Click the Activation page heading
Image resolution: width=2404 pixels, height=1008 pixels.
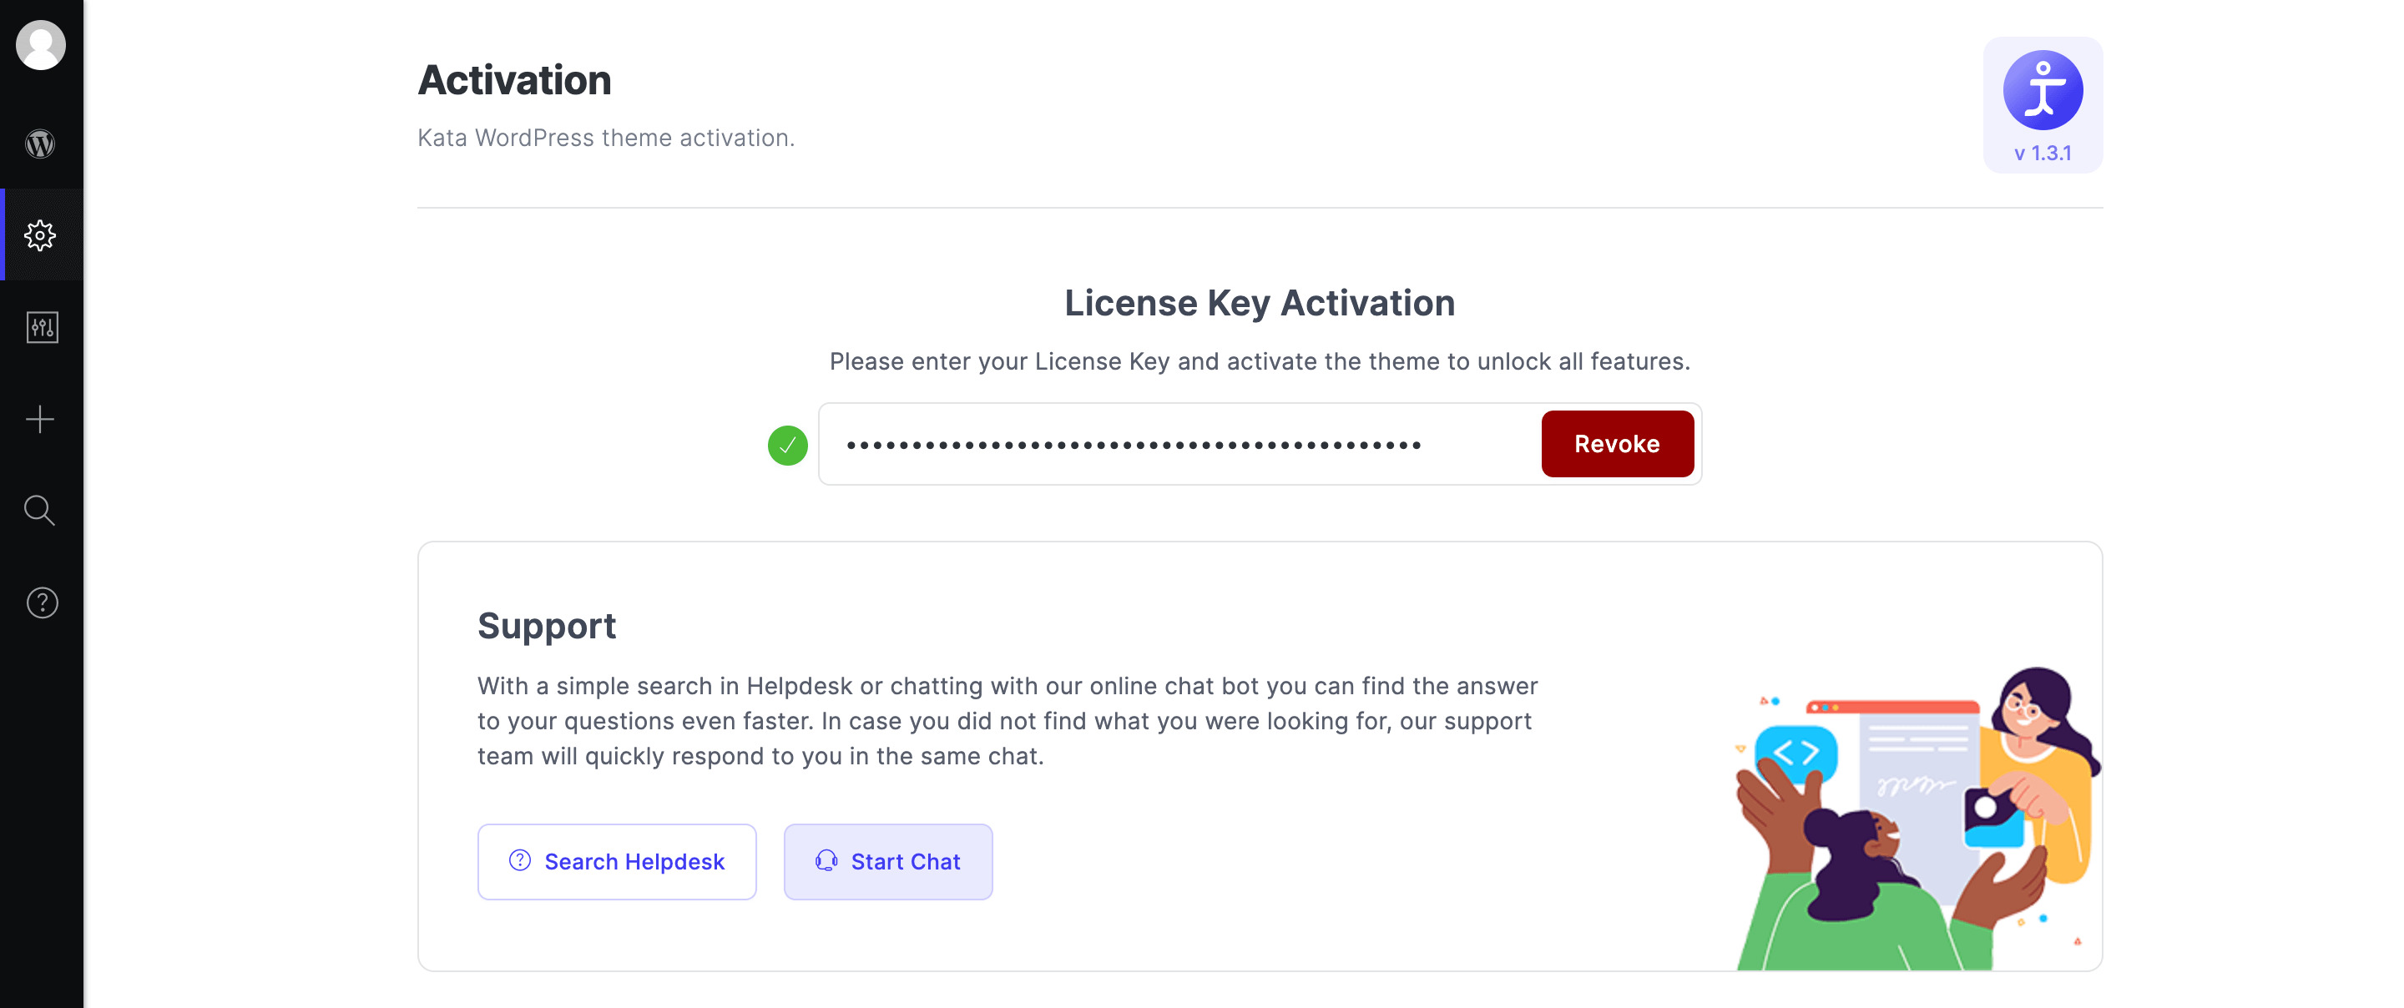tap(514, 80)
